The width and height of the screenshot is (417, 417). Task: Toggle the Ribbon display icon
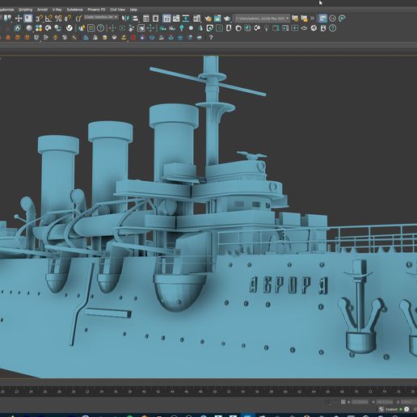point(166,19)
